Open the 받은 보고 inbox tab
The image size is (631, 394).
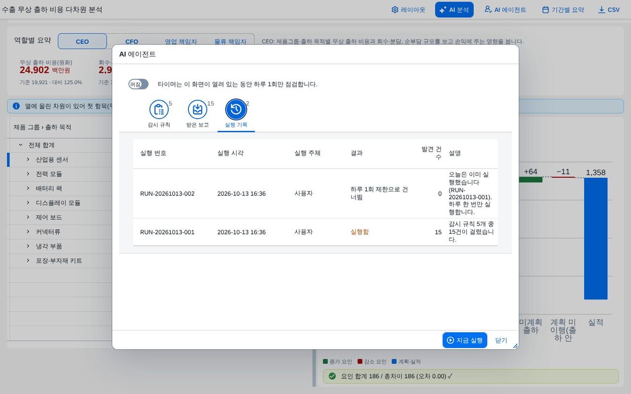click(x=197, y=114)
